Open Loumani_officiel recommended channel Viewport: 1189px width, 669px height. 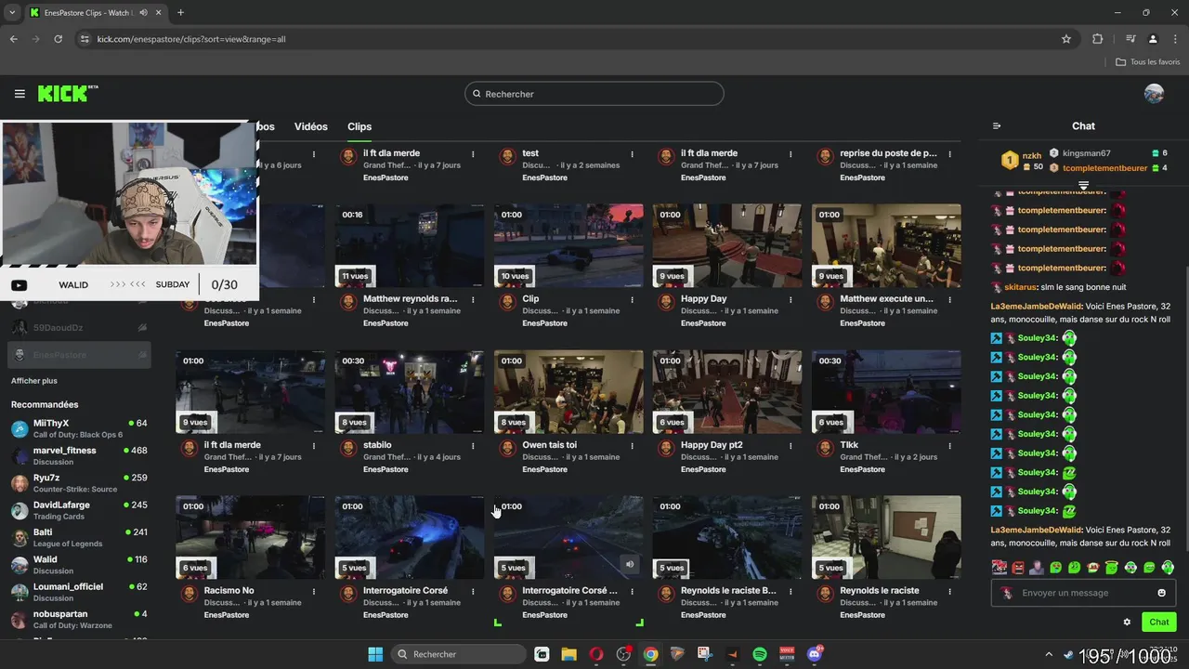point(79,592)
